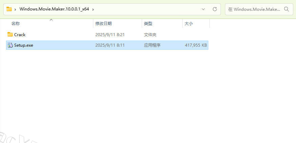The height and width of the screenshot is (143, 296).
Task: Click the Crack folder icon
Action: click(10, 34)
